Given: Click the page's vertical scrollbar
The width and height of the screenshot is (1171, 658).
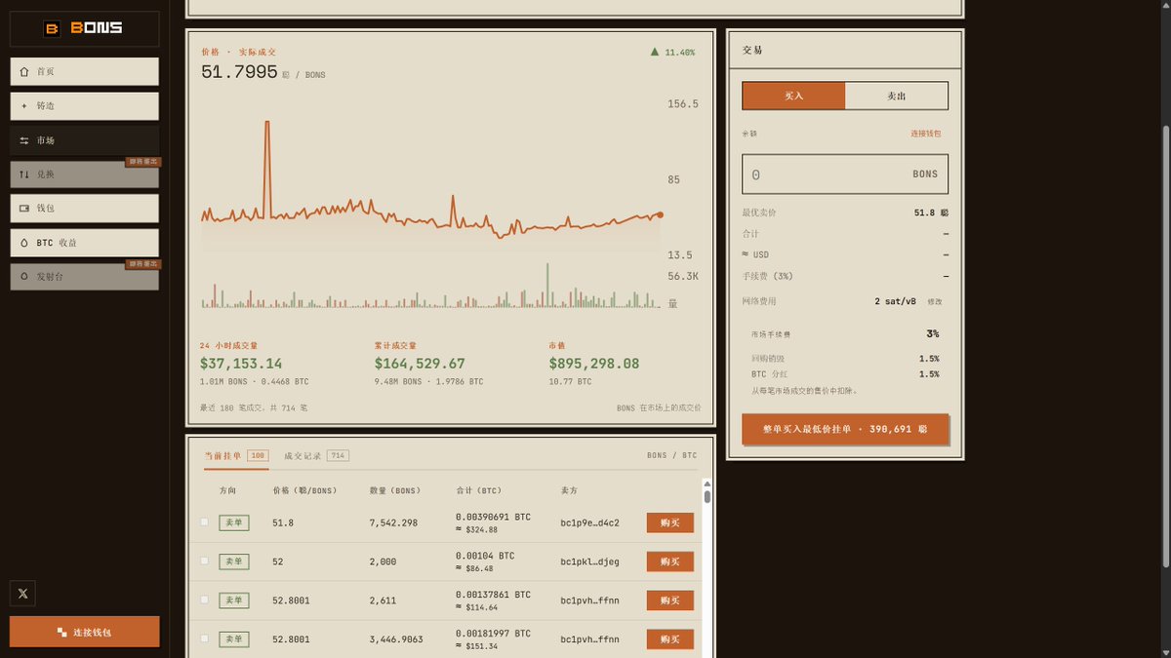Looking at the screenshot, I should coord(1165,346).
